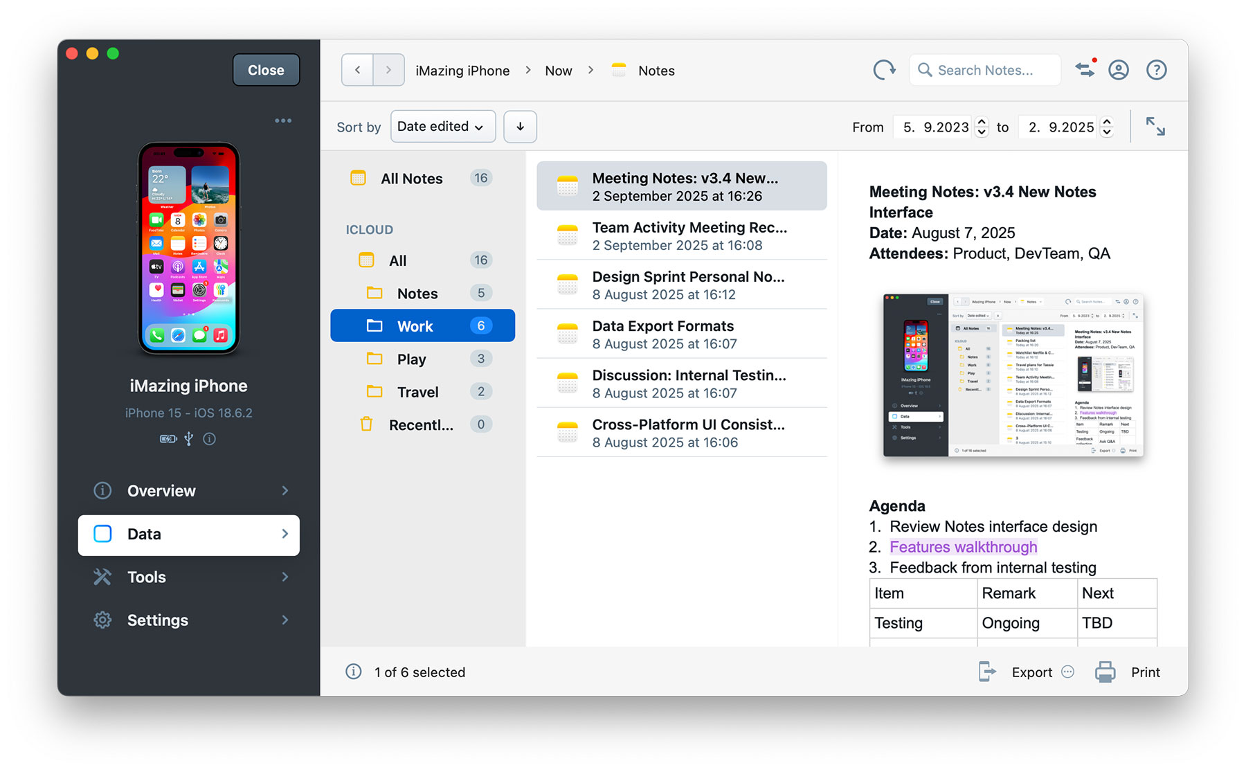Click the refresh icon beside the search field
Viewport: 1246px width, 772px height.
[x=884, y=70]
